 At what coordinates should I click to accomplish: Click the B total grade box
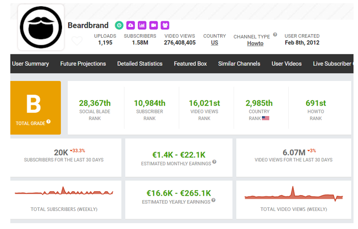(x=35, y=108)
